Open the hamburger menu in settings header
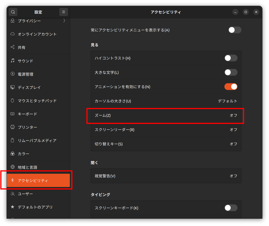 click(x=64, y=12)
